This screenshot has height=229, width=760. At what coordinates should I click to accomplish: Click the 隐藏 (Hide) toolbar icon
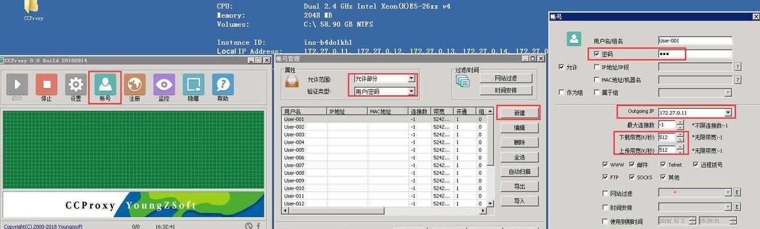[193, 85]
